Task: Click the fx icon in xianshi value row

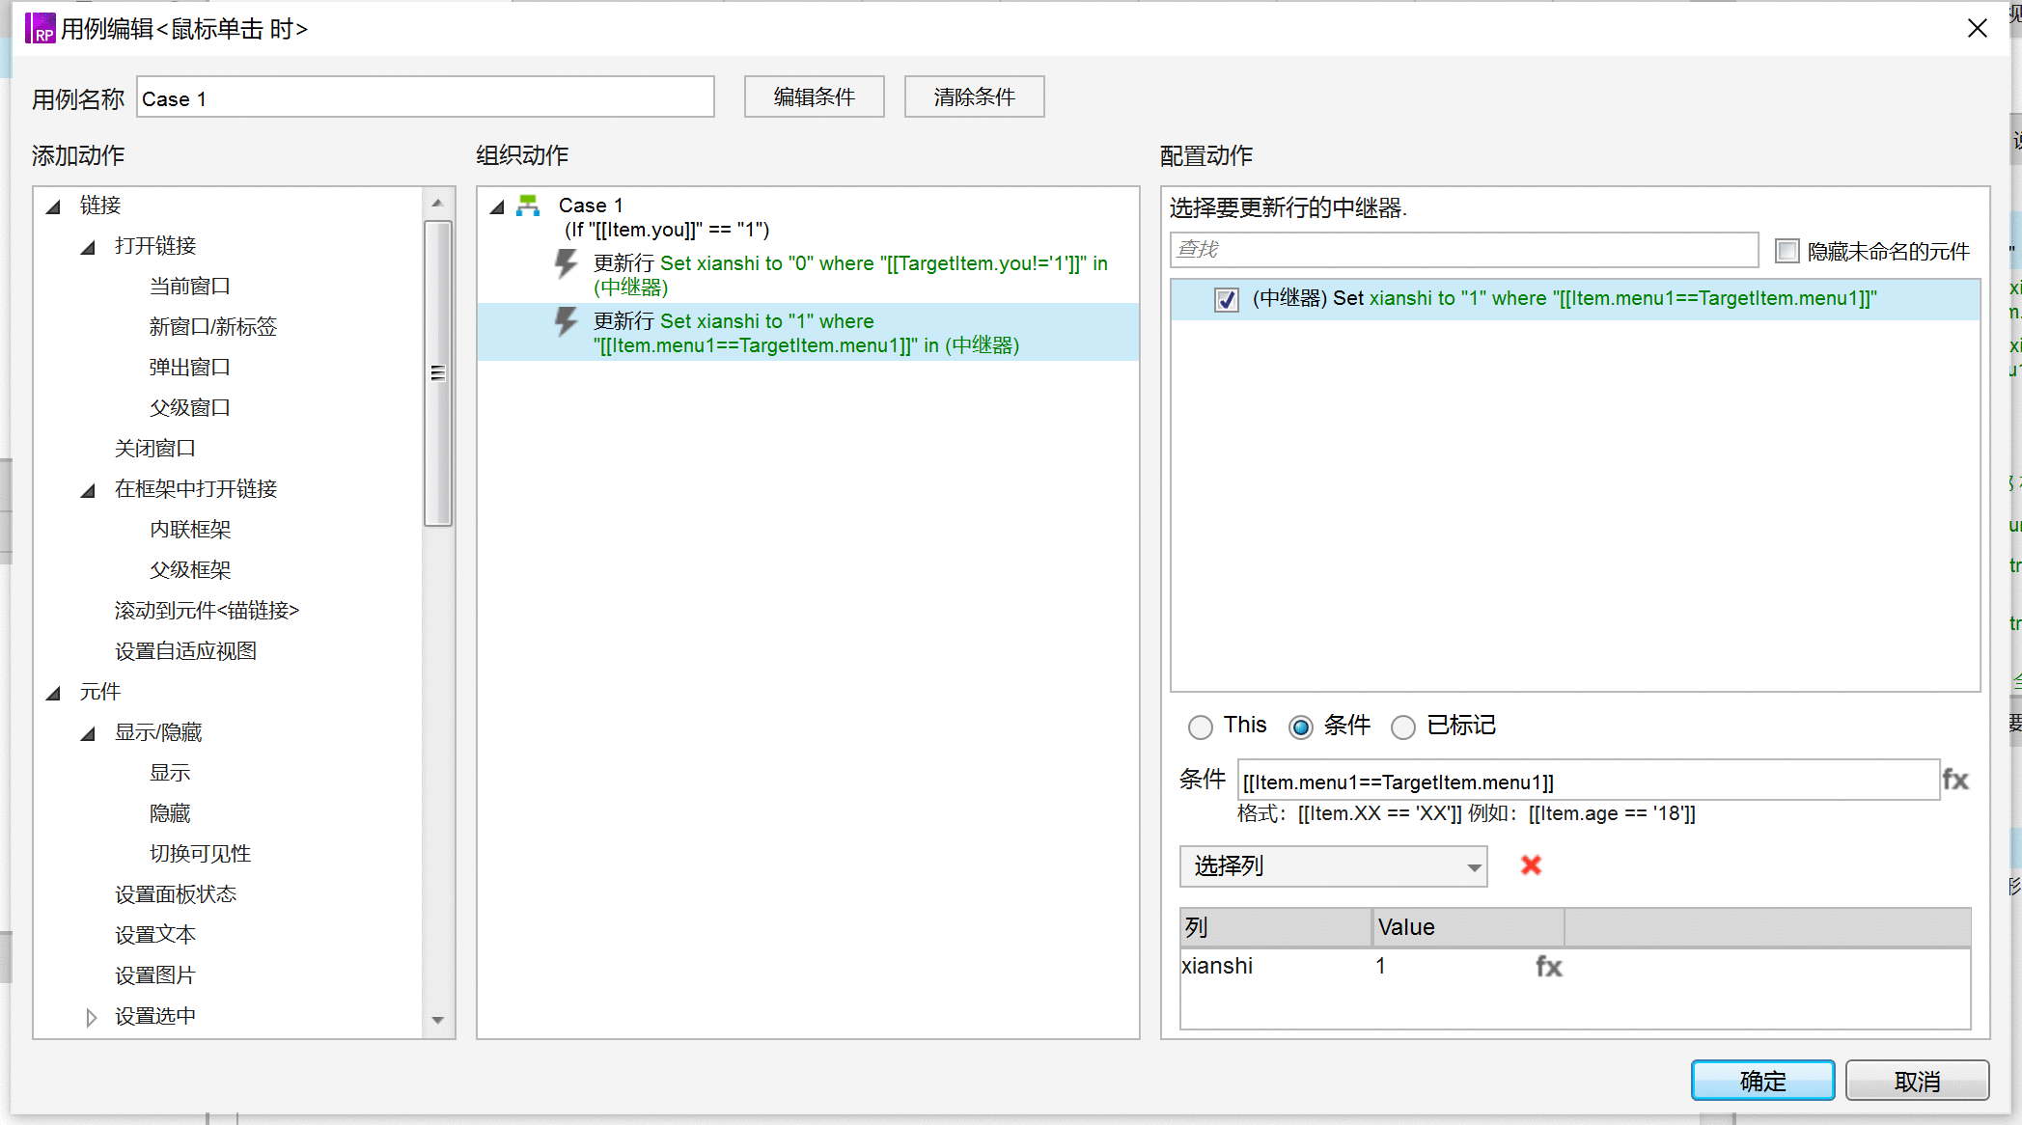Action: pos(1549,966)
